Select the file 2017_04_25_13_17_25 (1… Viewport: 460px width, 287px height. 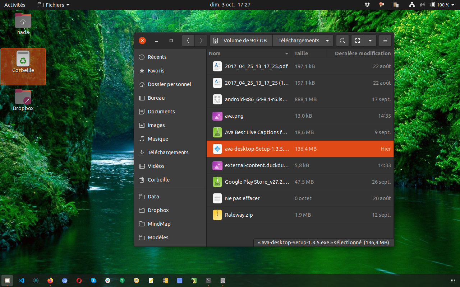(300, 83)
